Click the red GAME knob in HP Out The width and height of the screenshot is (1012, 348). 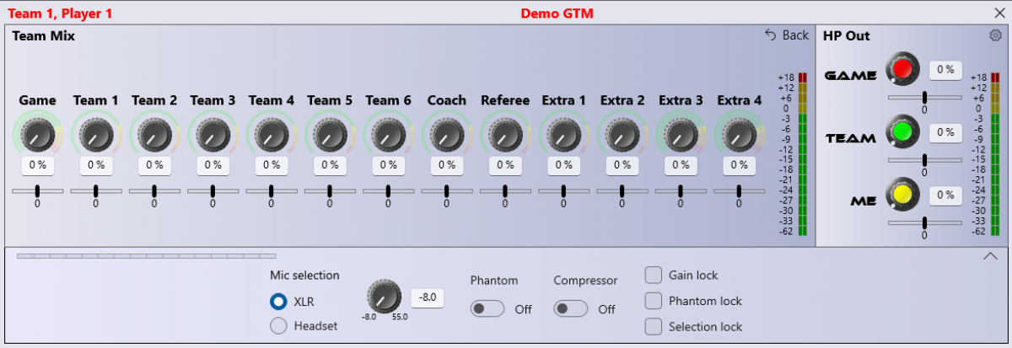(x=903, y=69)
